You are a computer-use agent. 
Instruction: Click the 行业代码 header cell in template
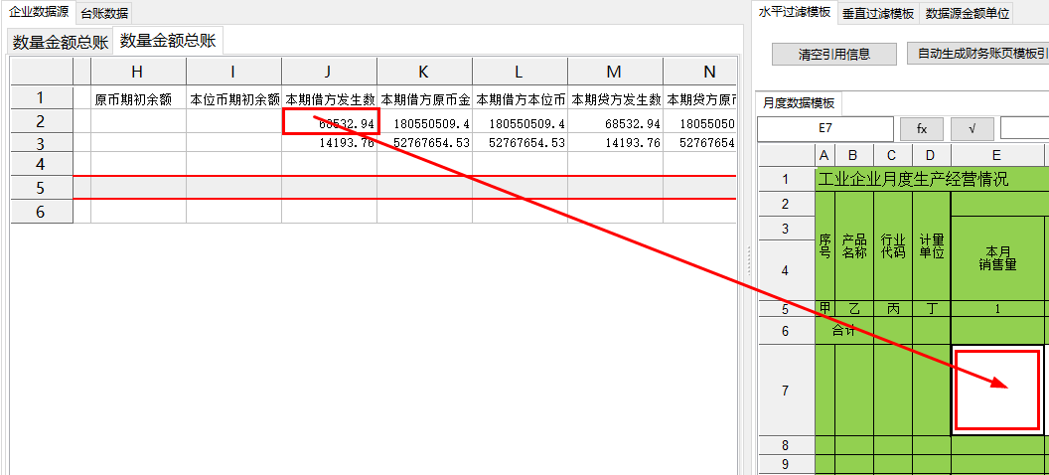pyautogui.click(x=892, y=246)
